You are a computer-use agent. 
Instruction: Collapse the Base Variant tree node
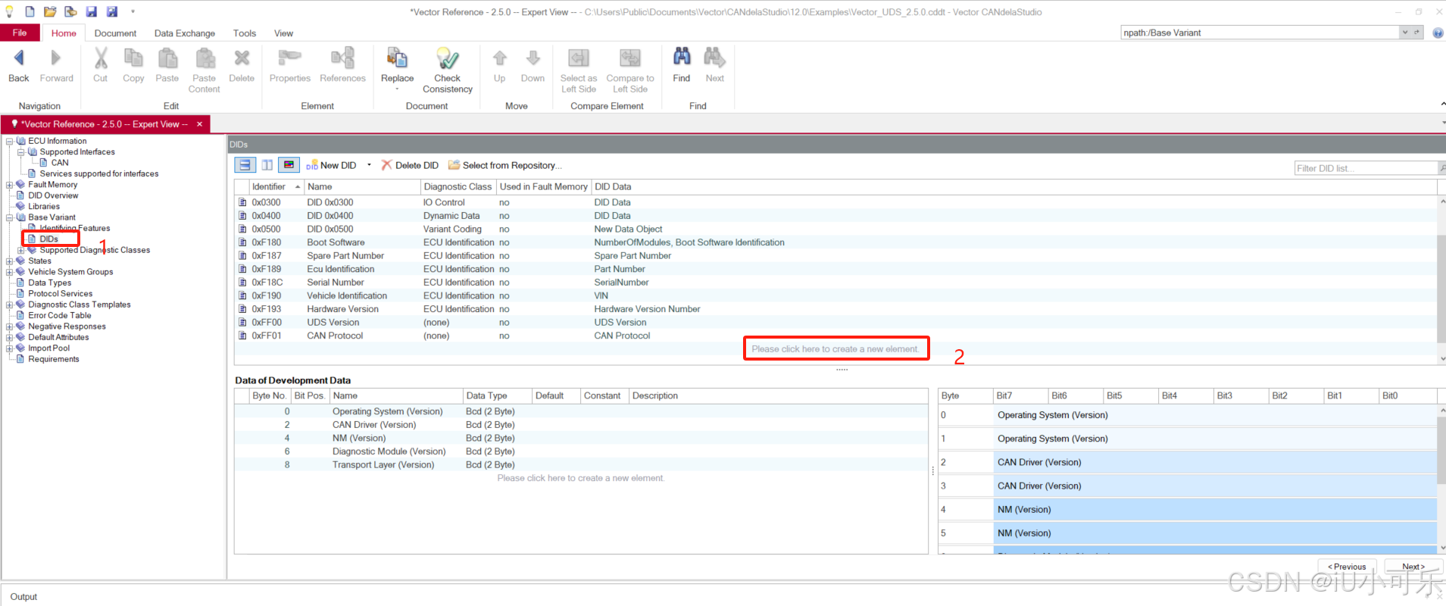coord(9,217)
